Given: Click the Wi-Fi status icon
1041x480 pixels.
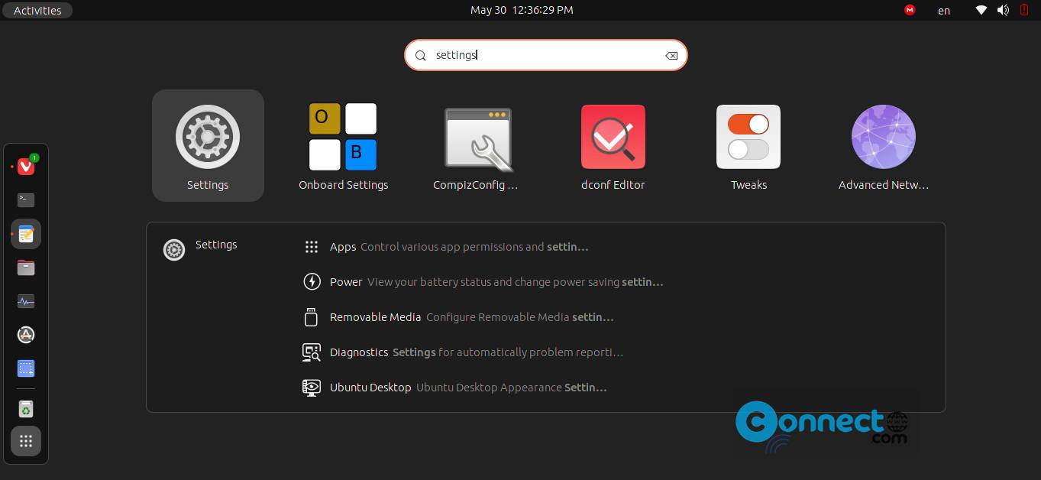Looking at the screenshot, I should (x=981, y=10).
